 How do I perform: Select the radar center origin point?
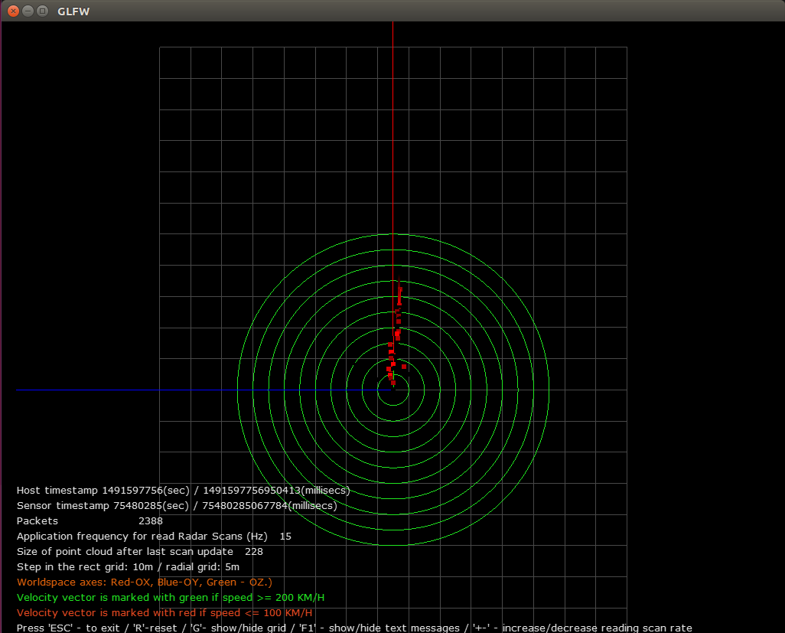click(392, 389)
